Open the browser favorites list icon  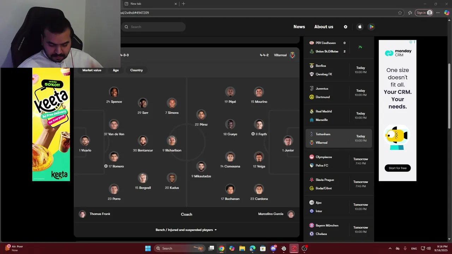pos(410,13)
